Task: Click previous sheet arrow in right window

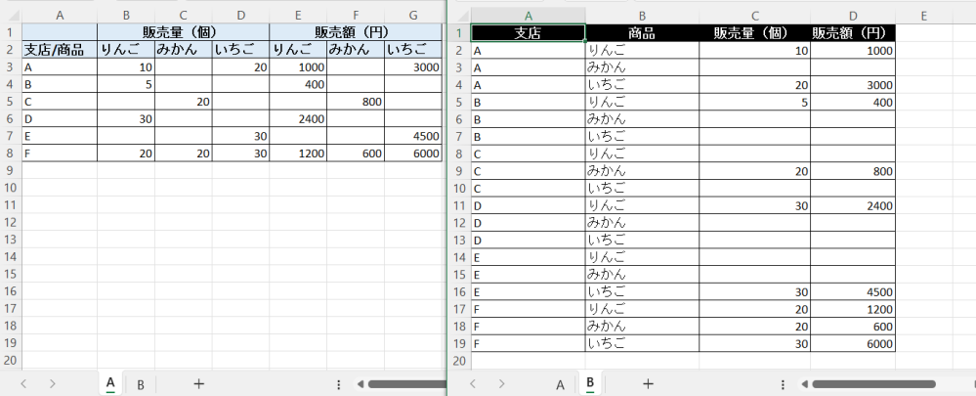Action: pos(474,384)
